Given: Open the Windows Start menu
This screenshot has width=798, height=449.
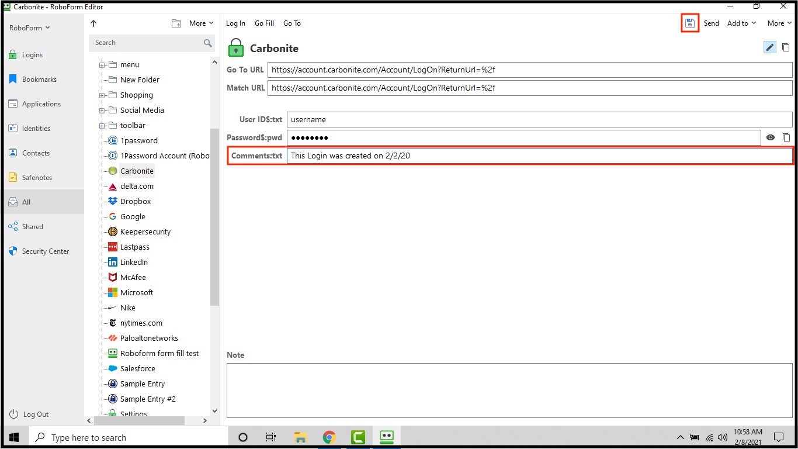Looking at the screenshot, I should tap(14, 437).
